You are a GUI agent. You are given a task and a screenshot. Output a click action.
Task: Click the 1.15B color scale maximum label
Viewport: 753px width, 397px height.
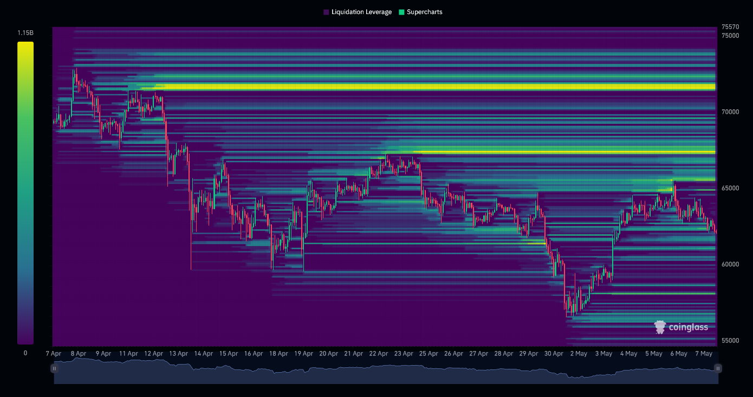coord(25,33)
